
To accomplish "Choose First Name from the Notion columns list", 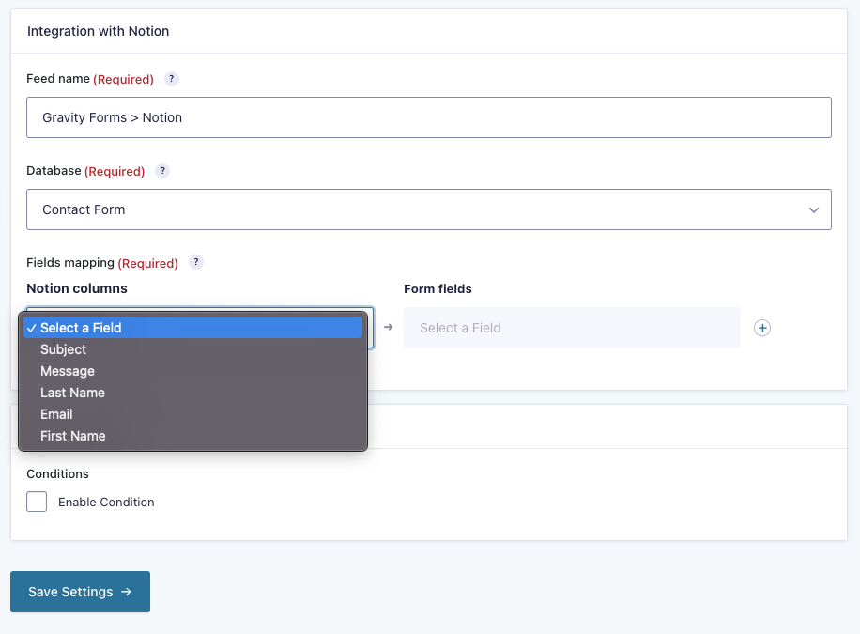I will pyautogui.click(x=193, y=436).
